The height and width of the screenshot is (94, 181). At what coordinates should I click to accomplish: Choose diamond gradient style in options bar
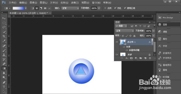(49, 8)
